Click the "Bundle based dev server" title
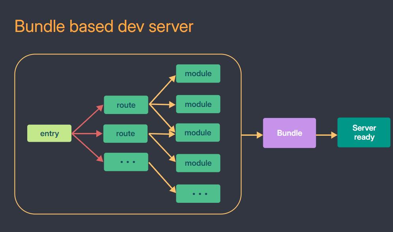This screenshot has height=232, width=393. click(x=104, y=26)
